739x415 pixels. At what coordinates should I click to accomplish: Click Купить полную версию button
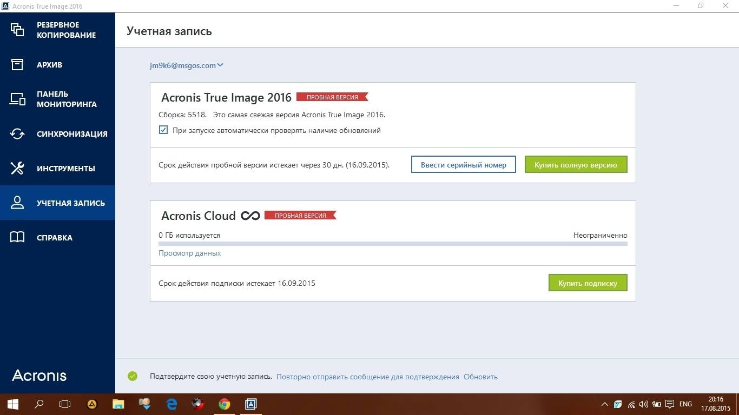(576, 165)
